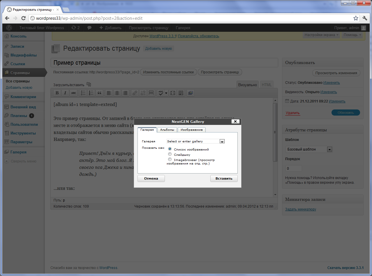Image resolution: width=372 pixels, height=276 pixels.
Task: Align text center
Action: click(117, 93)
